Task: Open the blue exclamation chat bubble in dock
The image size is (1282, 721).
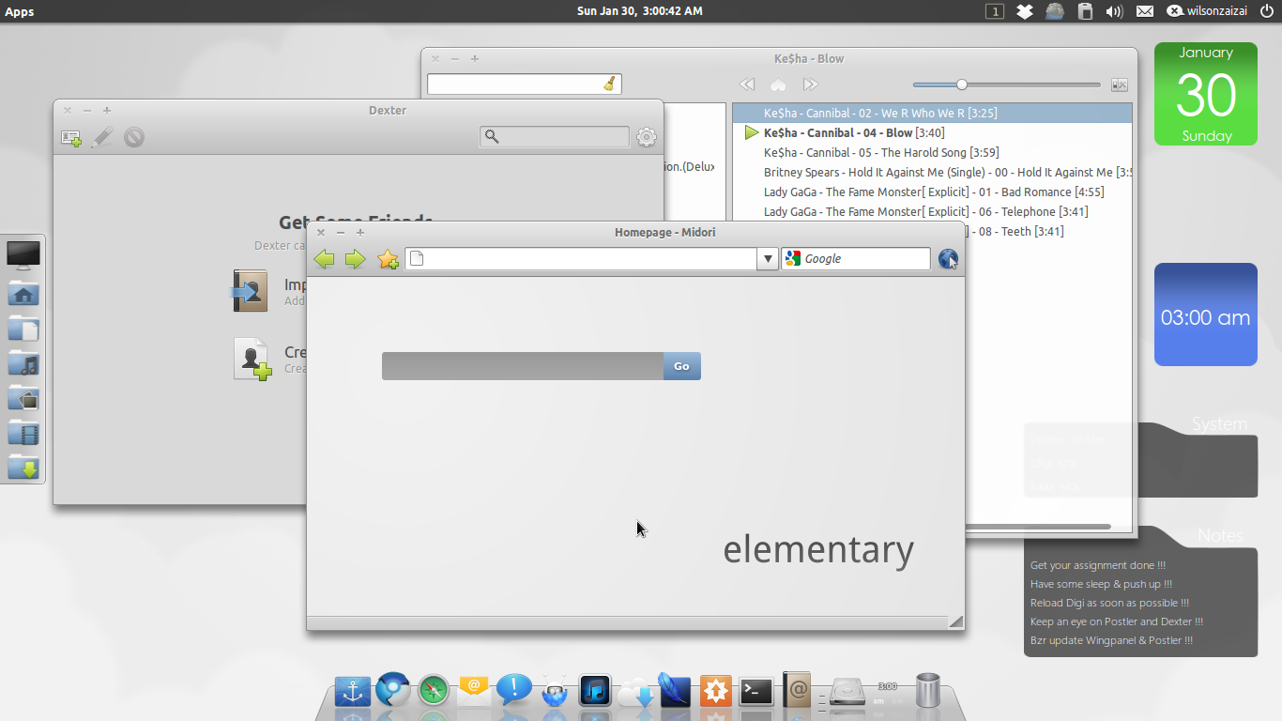Action: 514,690
